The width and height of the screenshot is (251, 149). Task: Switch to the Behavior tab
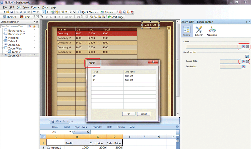pyautogui.click(x=199, y=31)
